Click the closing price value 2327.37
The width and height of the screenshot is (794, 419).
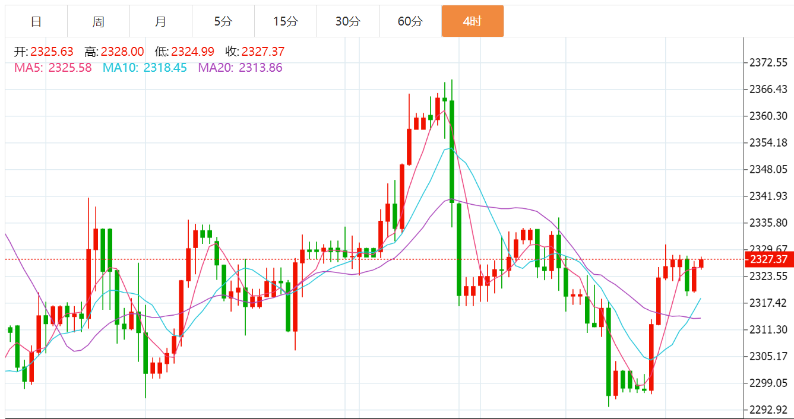point(262,52)
